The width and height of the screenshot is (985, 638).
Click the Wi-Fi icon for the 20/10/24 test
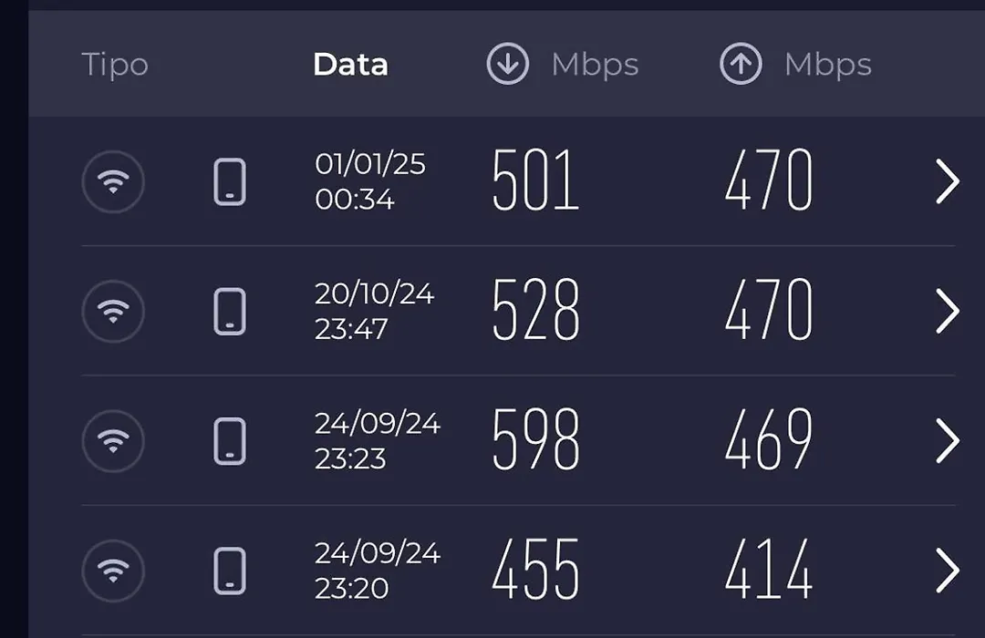pyautogui.click(x=113, y=311)
